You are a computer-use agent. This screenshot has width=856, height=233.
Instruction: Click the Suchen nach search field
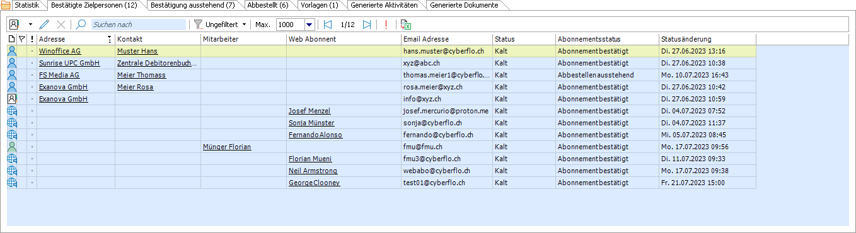[x=138, y=25]
